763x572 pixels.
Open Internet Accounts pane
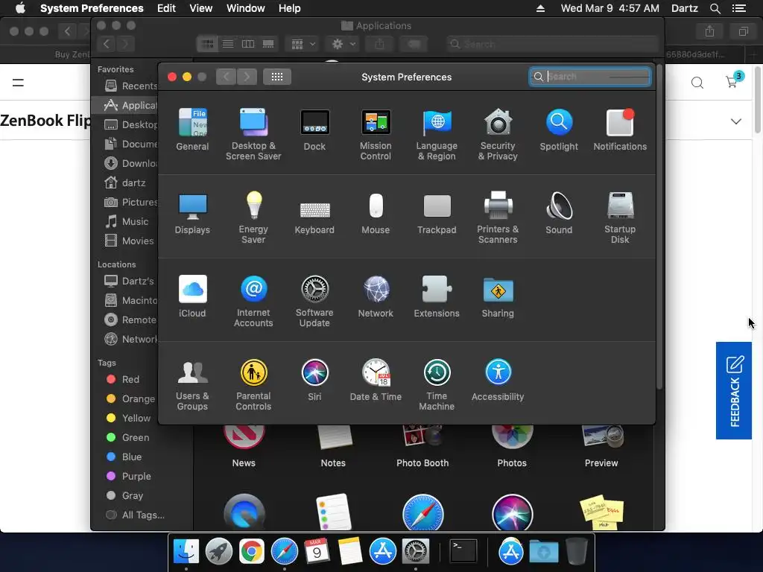tap(253, 301)
